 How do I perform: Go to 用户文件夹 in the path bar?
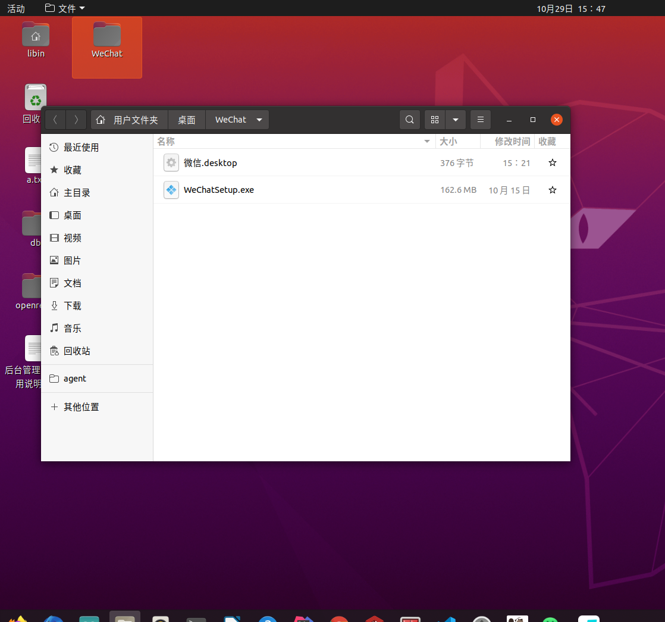point(129,120)
